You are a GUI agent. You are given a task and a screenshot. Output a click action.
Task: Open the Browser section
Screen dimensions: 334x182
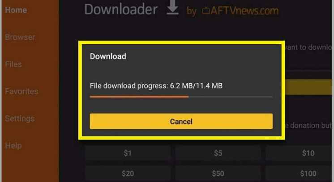click(20, 37)
